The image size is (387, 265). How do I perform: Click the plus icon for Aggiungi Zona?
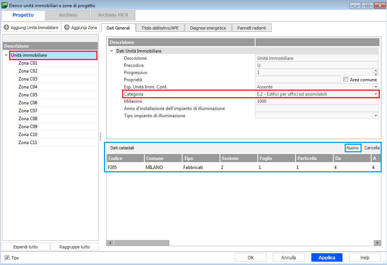[67, 28]
